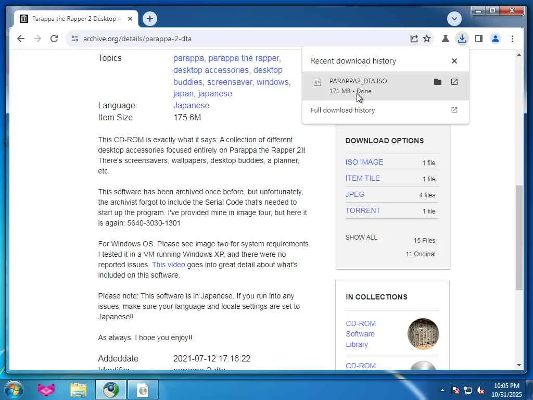The height and width of the screenshot is (400, 533).
Task: Show hidden system tray icons
Action: click(x=442, y=390)
